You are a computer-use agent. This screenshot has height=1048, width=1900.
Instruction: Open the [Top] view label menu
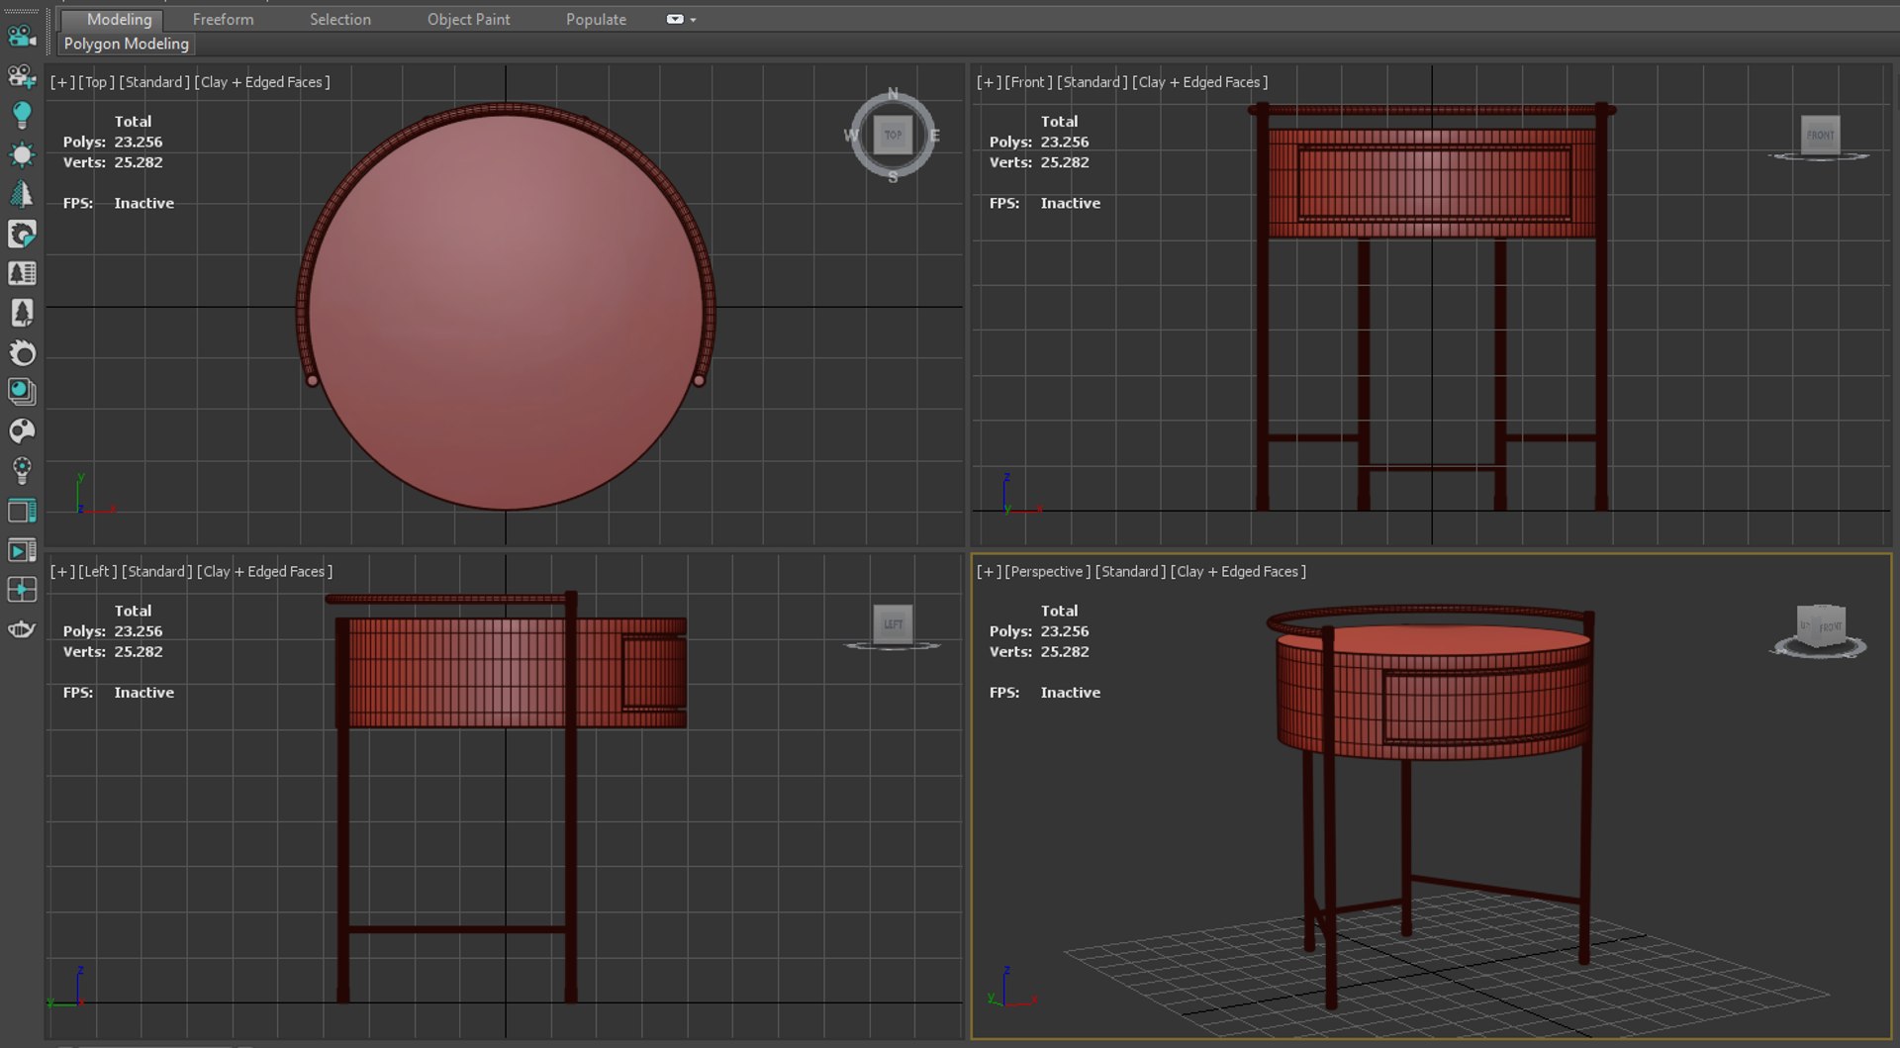(x=96, y=82)
